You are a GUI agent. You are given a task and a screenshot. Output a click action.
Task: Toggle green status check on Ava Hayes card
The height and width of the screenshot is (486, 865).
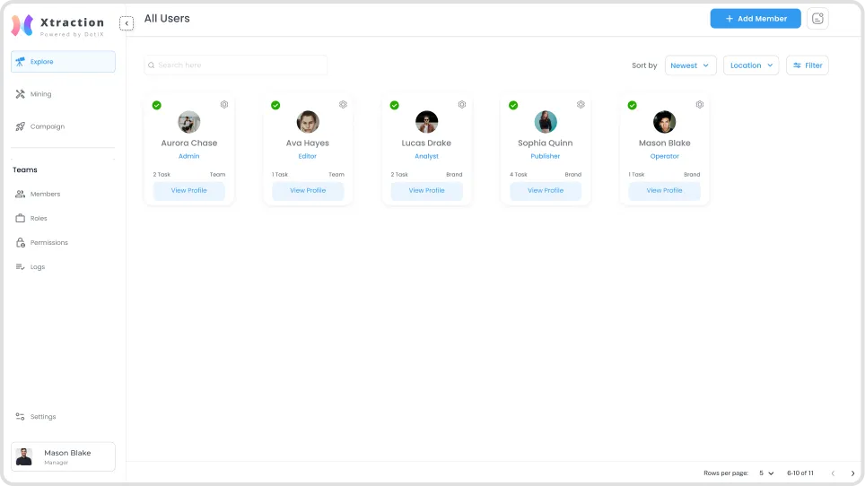tap(275, 105)
